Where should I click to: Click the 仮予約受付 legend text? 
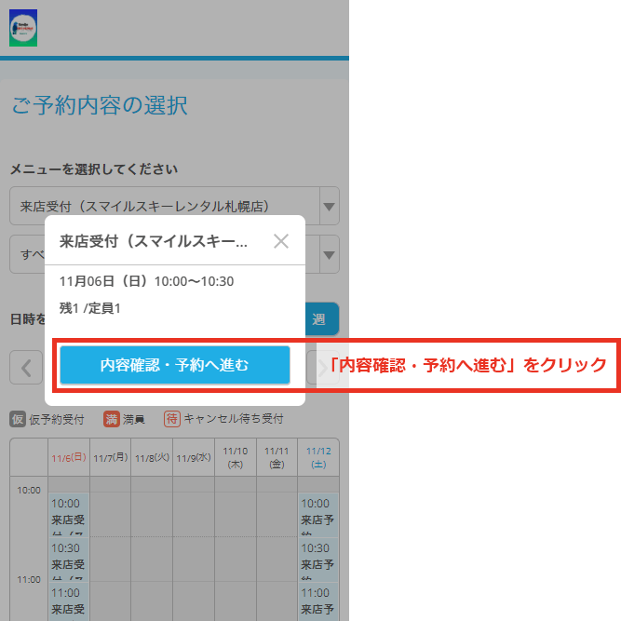pos(57,419)
